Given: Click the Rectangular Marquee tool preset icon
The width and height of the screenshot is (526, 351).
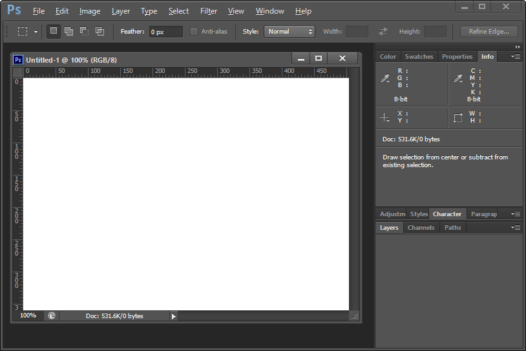Looking at the screenshot, I should click(23, 32).
